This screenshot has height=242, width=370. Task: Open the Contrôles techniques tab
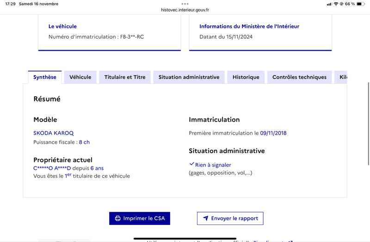pos(299,77)
